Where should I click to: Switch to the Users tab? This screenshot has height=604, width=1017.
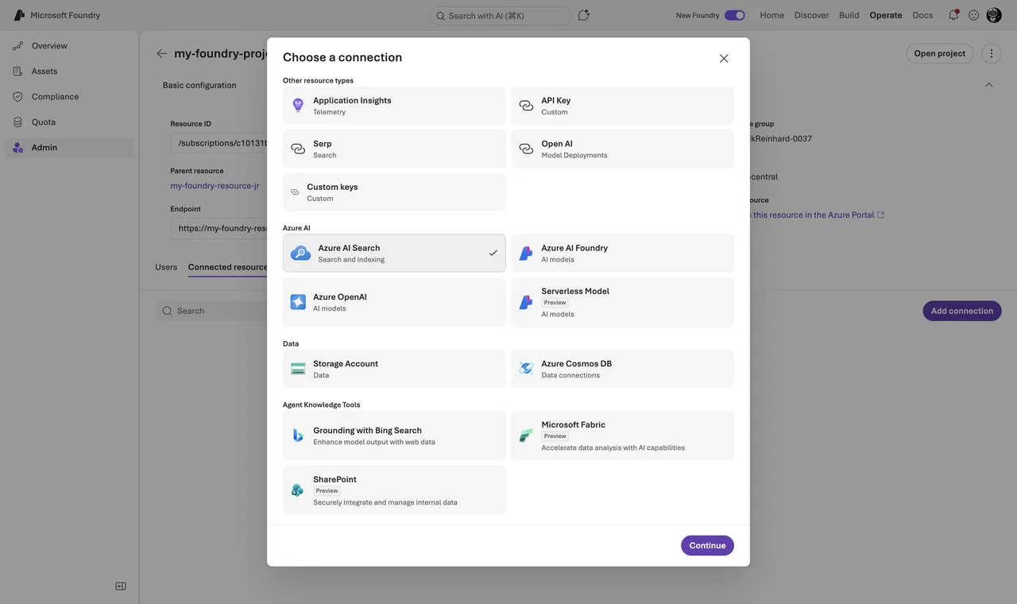click(x=166, y=267)
